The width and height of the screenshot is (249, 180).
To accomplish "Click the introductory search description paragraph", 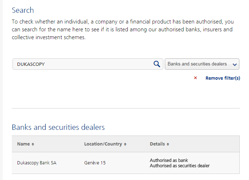I will coord(123,30).
